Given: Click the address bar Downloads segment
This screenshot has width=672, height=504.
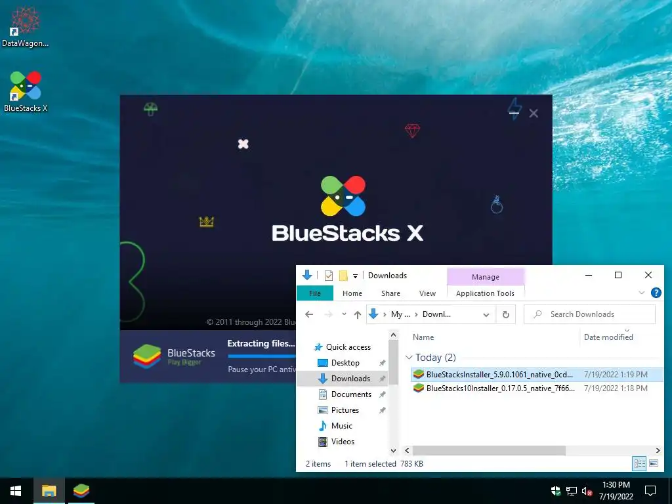Looking at the screenshot, I should click(x=436, y=314).
